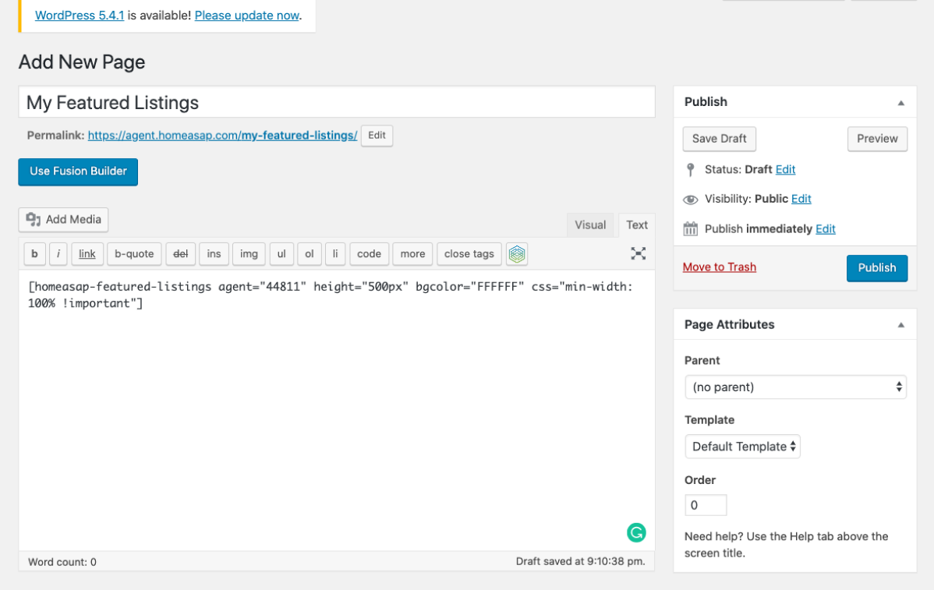The image size is (934, 590).
Task: Edit the publish immediately schedule
Action: 825,229
